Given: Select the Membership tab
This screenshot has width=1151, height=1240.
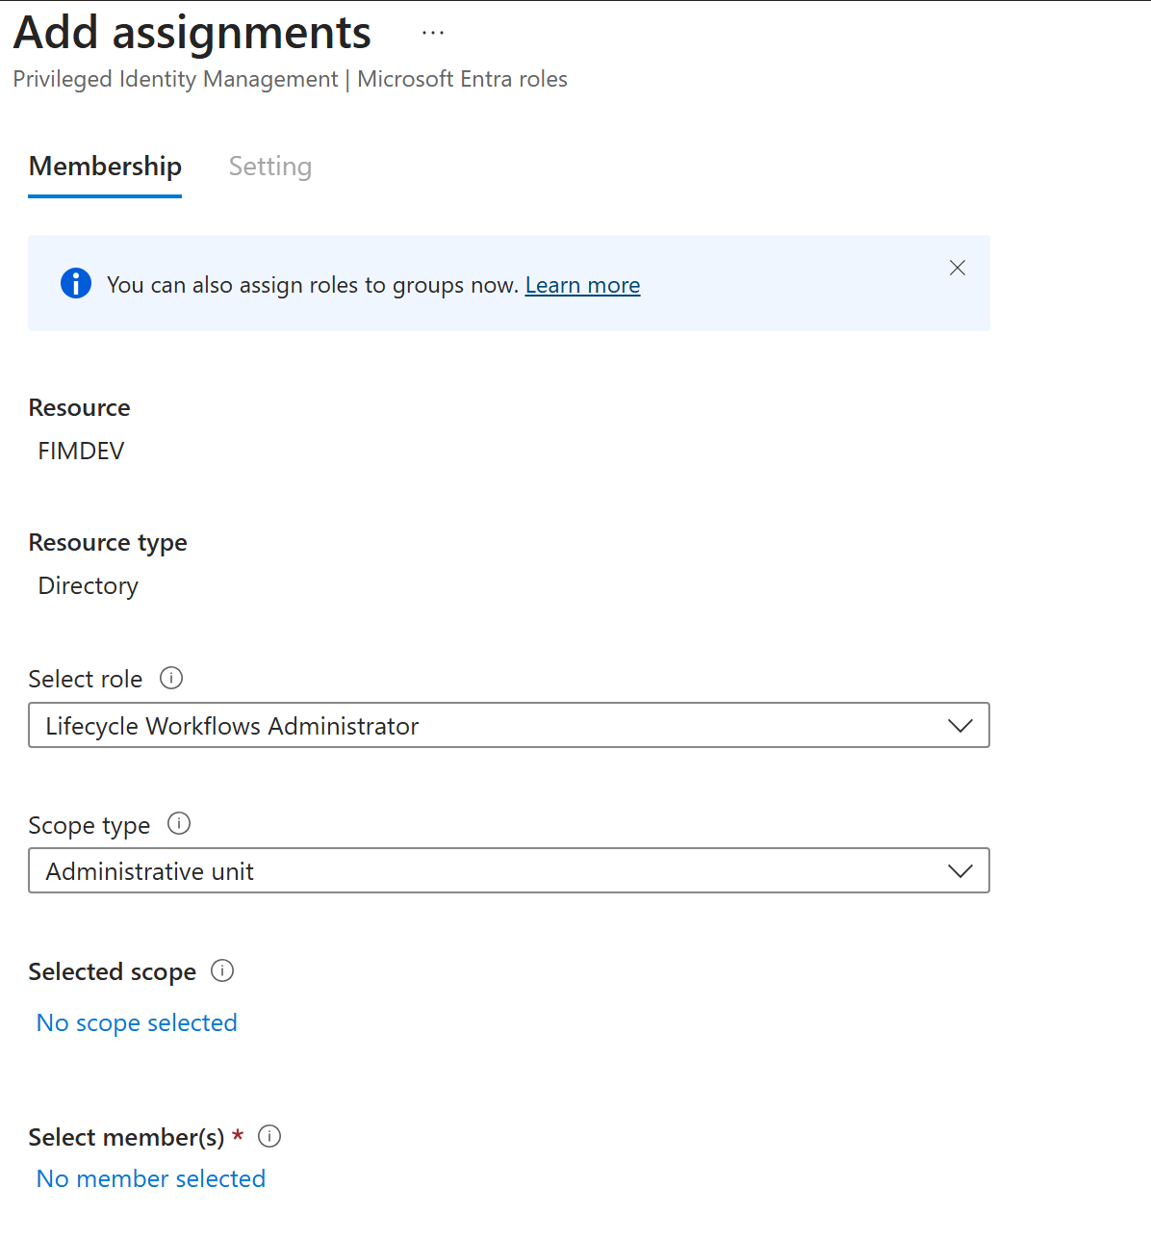Looking at the screenshot, I should point(105,166).
